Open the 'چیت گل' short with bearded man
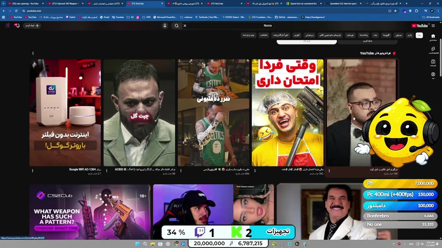 (x=140, y=113)
